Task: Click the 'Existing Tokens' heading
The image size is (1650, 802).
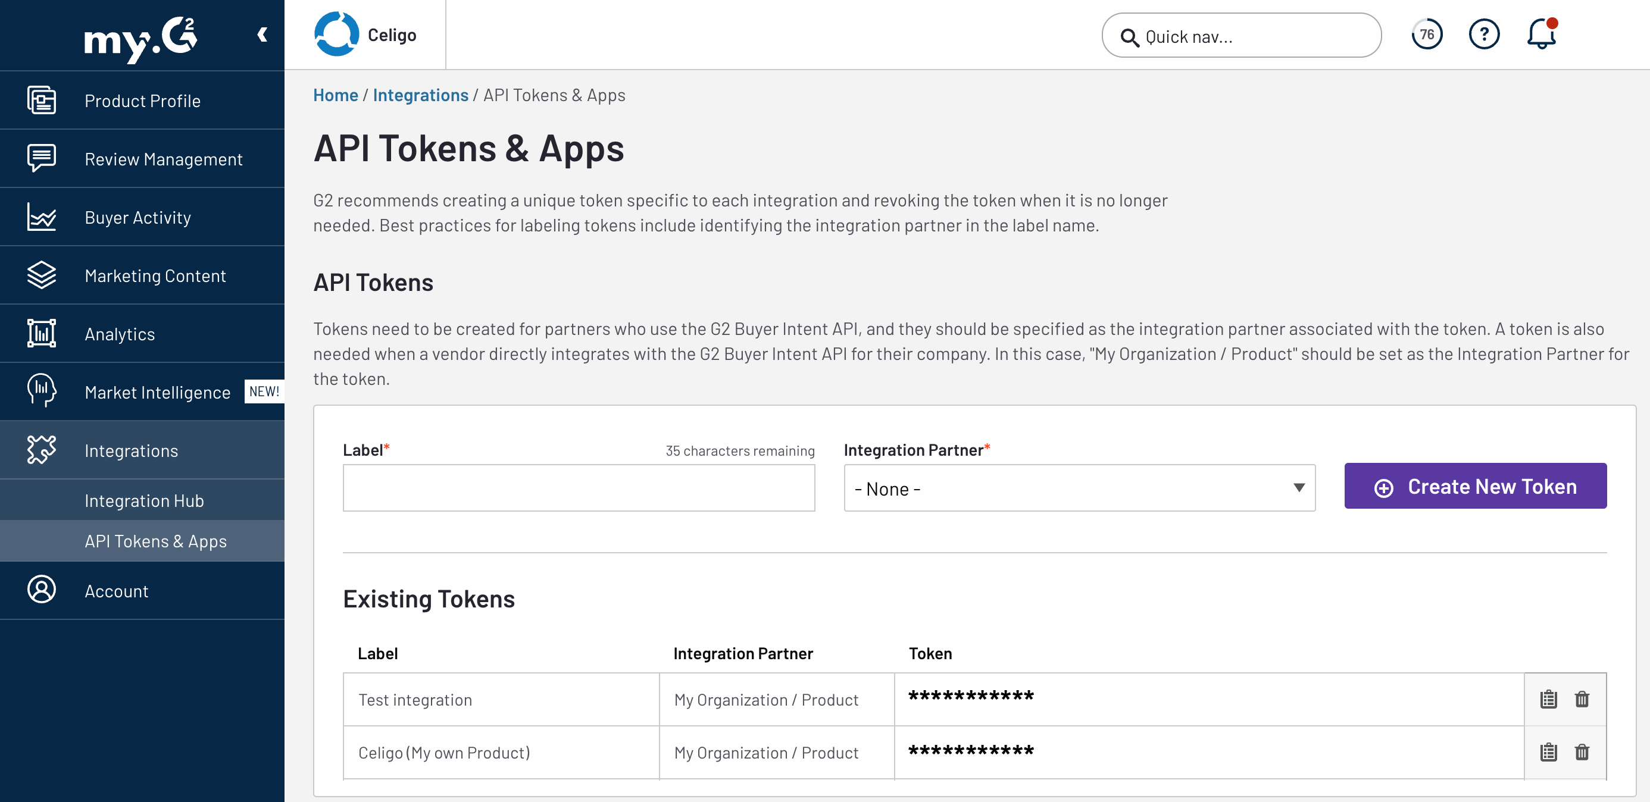Action: coord(429,599)
